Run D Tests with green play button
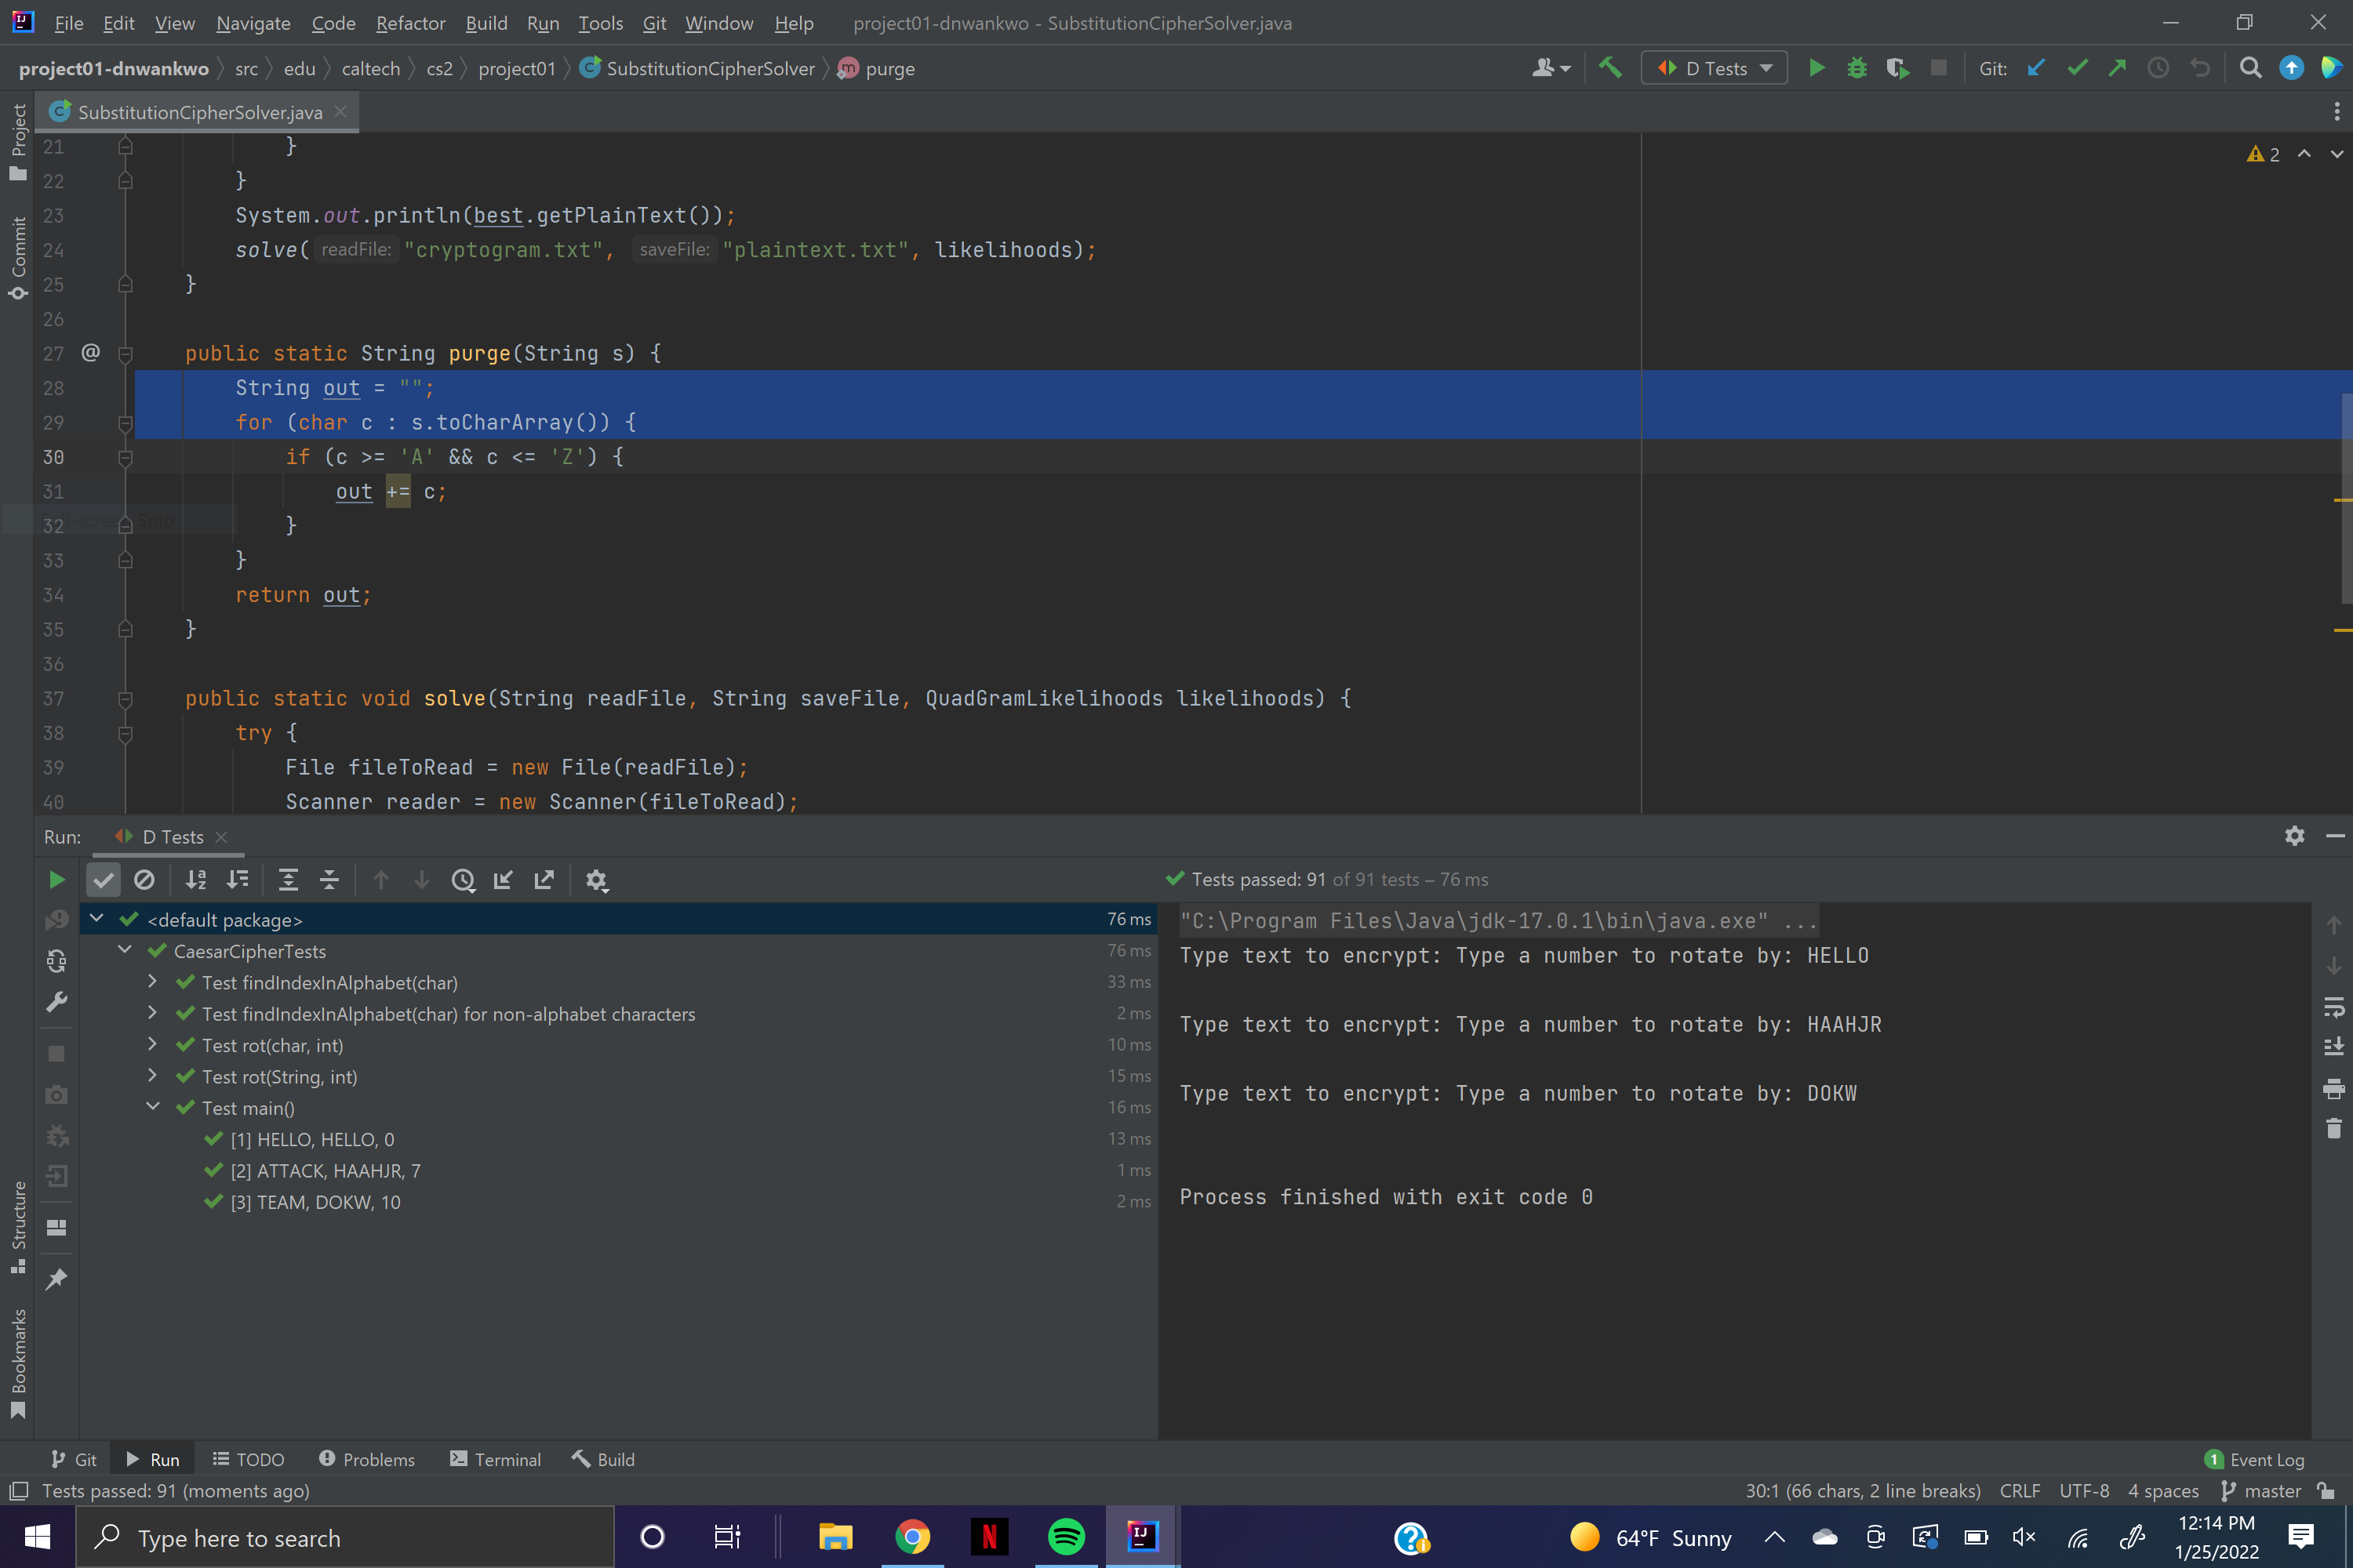 (x=1817, y=68)
